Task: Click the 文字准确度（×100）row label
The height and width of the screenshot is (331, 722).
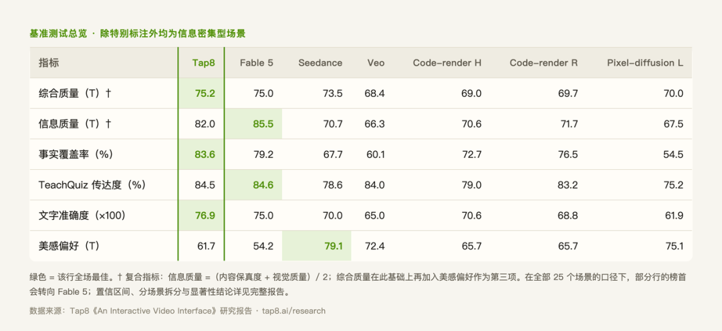Action: click(x=82, y=215)
